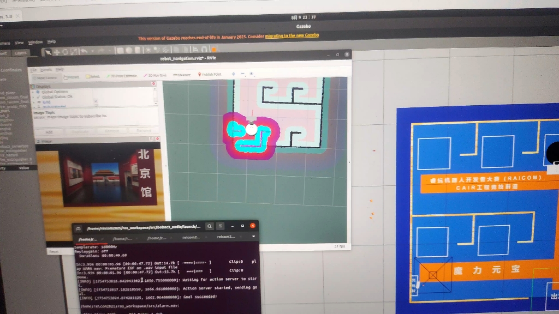The width and height of the screenshot is (559, 314).
Task: Expand the Grid display tree item
Action: 33,102
